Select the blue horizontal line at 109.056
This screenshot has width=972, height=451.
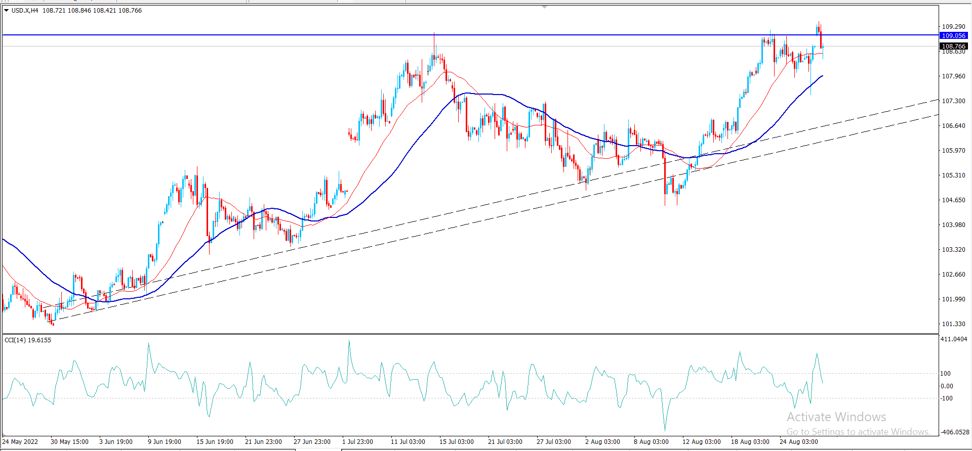[304, 35]
